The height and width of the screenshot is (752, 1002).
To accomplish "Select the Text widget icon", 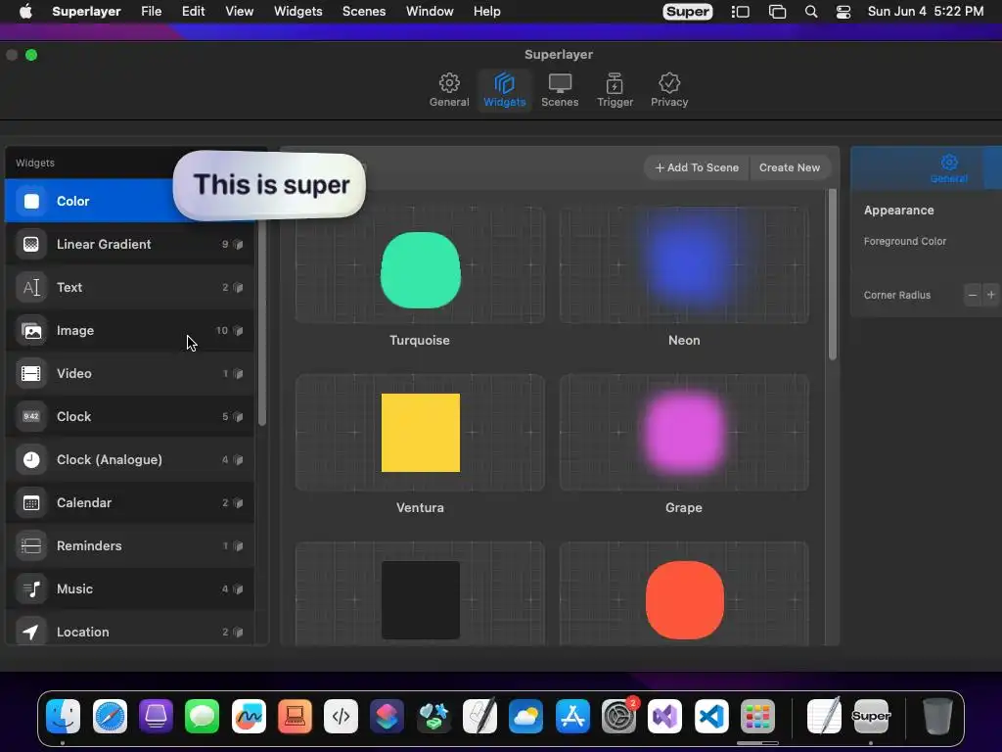I will (x=31, y=287).
